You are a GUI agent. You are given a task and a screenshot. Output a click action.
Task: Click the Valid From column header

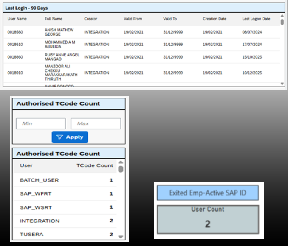[133, 19]
